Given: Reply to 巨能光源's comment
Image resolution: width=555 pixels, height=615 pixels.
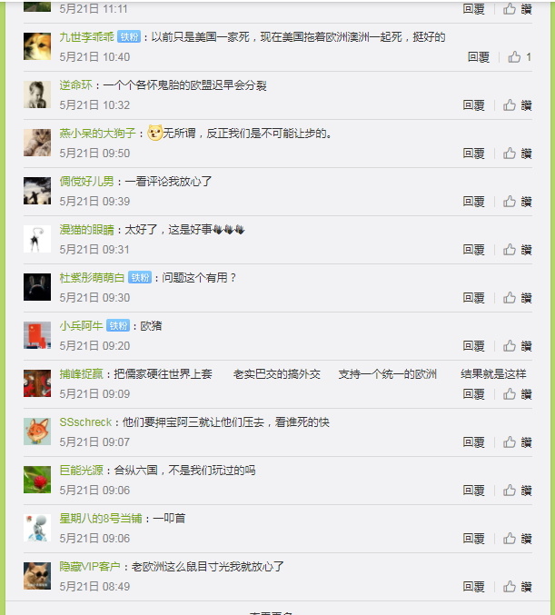Looking at the screenshot, I should pos(474,491).
